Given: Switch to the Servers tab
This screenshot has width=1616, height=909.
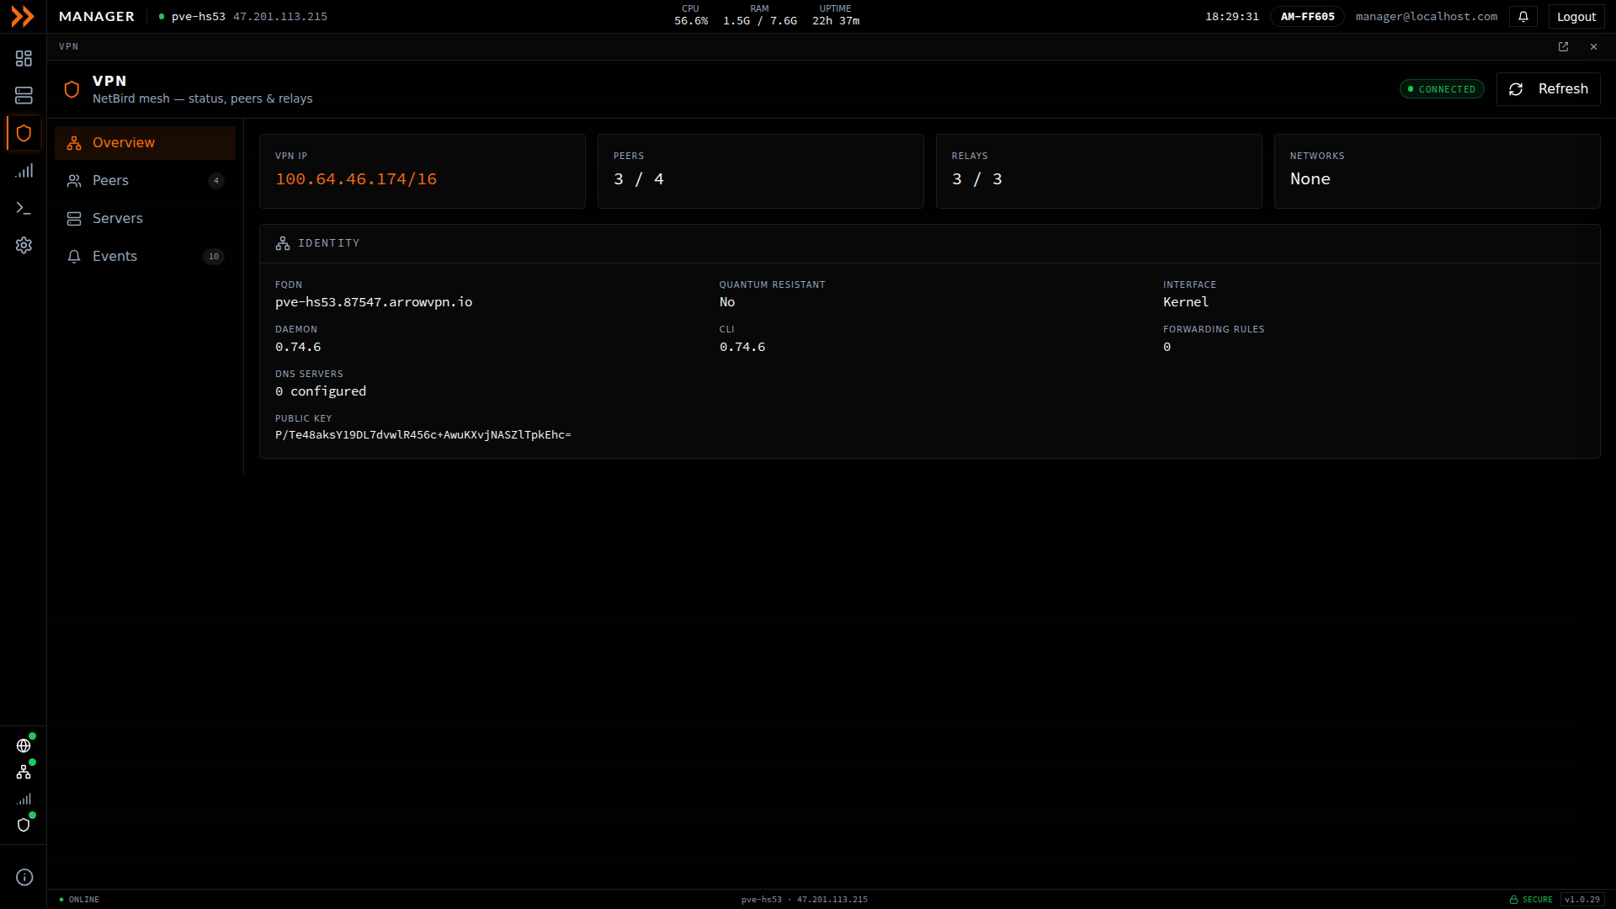Looking at the screenshot, I should (145, 219).
